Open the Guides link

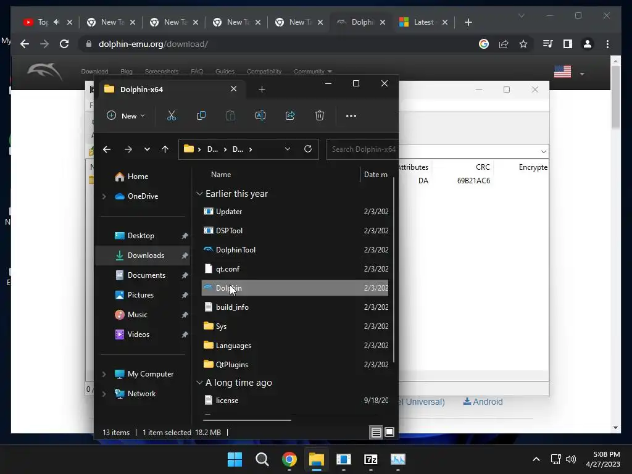click(x=225, y=72)
